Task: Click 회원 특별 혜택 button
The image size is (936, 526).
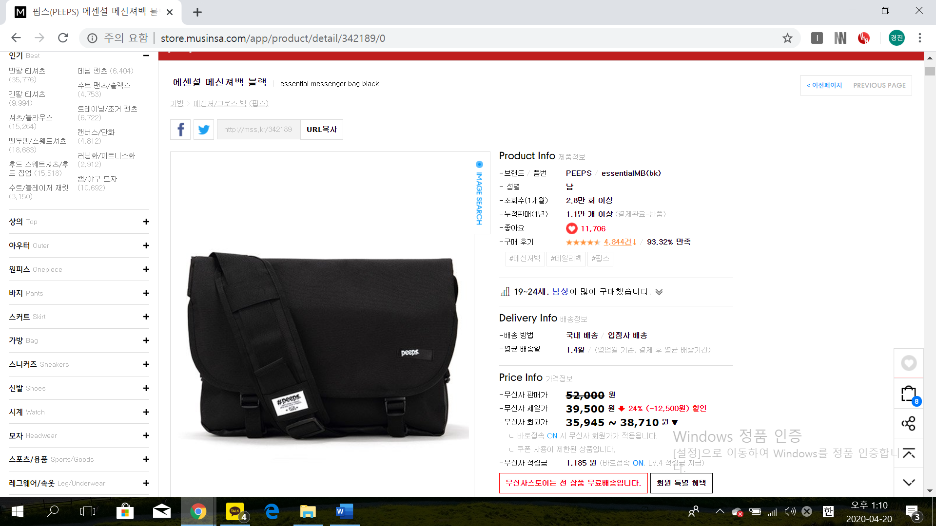Action: 681,483
